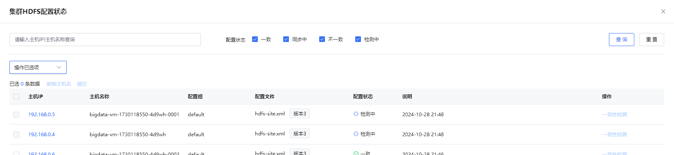The image size is (674, 155).
Task: Click the 清空 link
Action: click(82, 84)
